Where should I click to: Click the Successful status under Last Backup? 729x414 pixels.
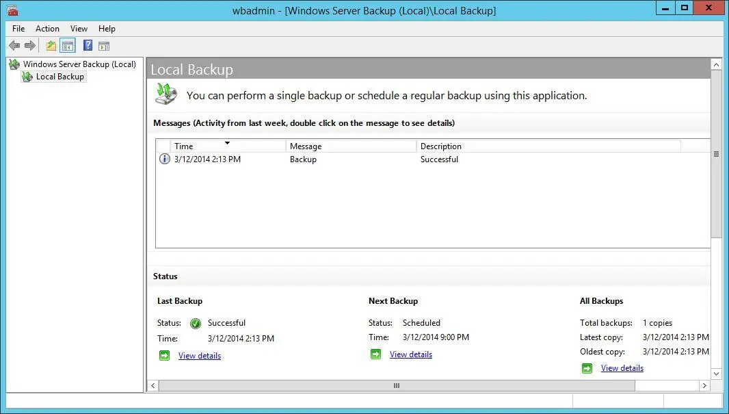pyautogui.click(x=226, y=323)
